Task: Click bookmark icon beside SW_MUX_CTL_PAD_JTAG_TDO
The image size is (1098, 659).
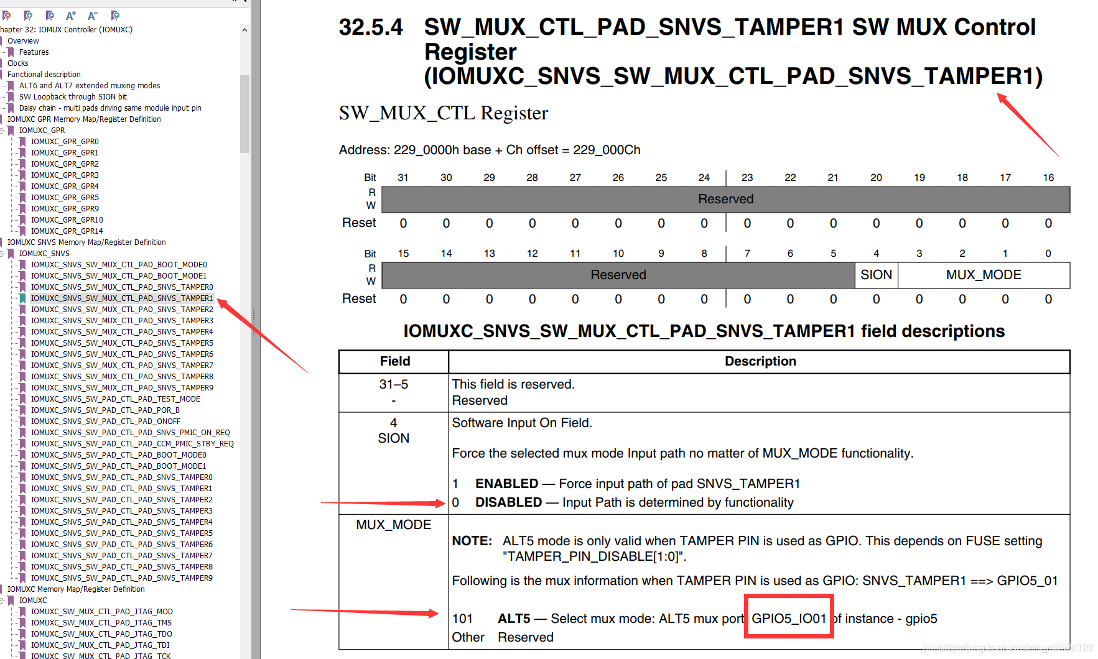Action: tap(23, 634)
